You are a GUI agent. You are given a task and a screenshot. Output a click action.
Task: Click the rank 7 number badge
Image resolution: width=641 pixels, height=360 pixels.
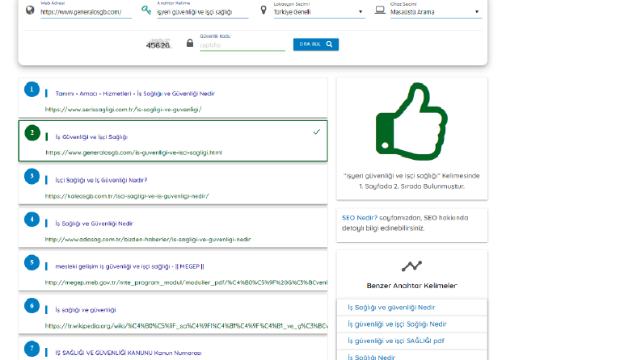coord(32,349)
